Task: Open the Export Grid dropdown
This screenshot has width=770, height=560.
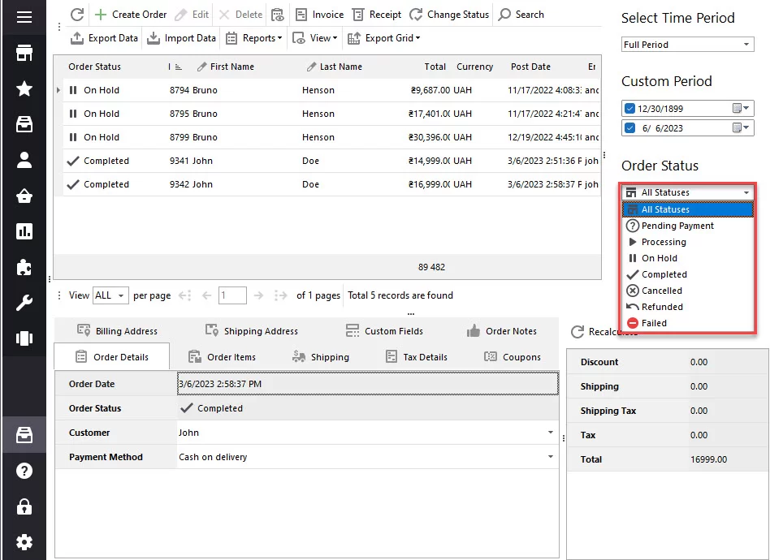Action: click(385, 37)
